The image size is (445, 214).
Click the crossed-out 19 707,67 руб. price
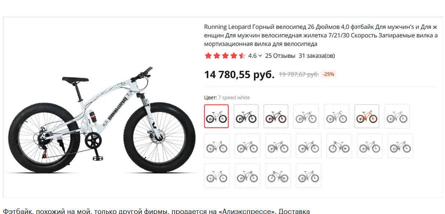(299, 74)
